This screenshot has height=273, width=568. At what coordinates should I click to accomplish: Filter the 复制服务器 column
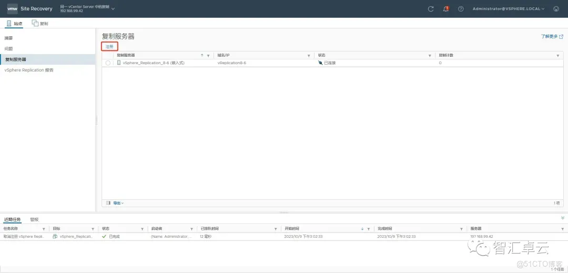[208, 56]
